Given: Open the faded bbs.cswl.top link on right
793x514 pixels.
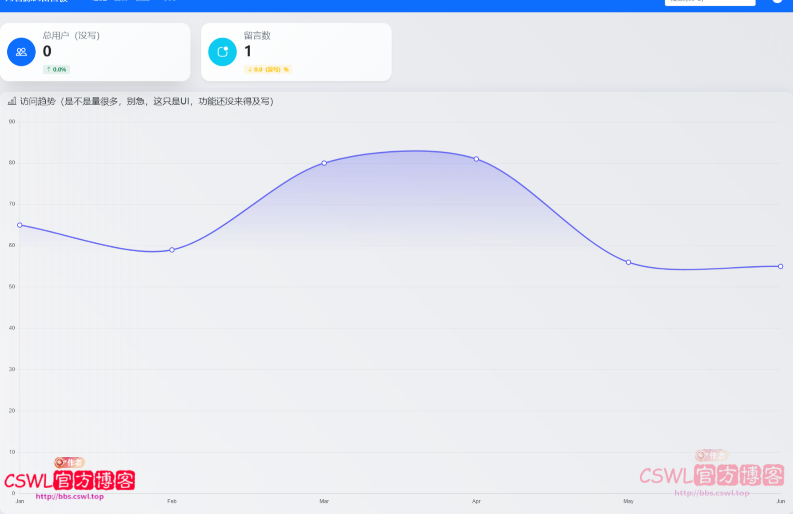Looking at the screenshot, I should pyautogui.click(x=712, y=493).
